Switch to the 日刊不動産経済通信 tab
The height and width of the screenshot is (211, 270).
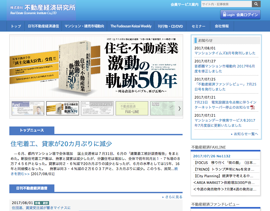pyautogui.click(x=43, y=26)
